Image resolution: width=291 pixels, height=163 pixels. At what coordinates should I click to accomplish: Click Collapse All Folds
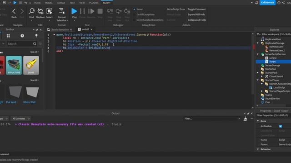tap(197, 20)
